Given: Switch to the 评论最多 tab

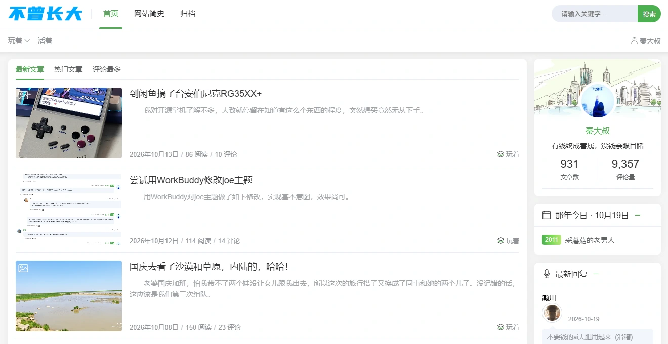Looking at the screenshot, I should 107,69.
